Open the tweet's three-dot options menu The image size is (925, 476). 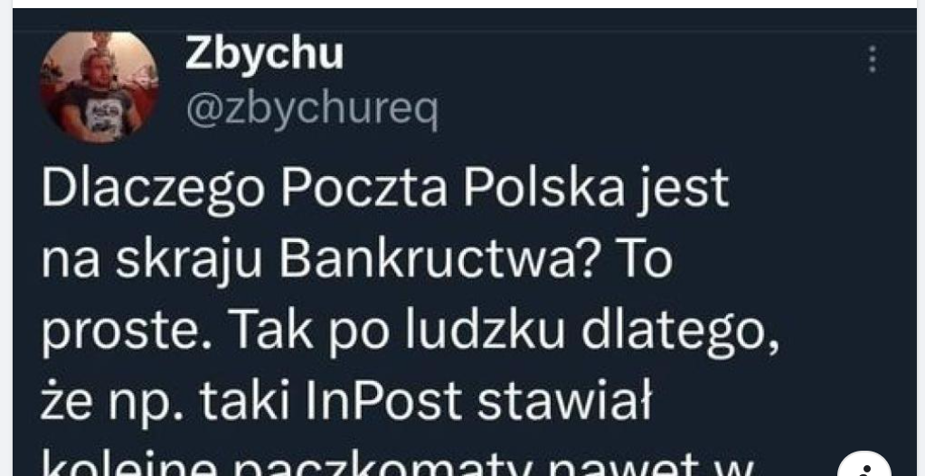pos(872,59)
